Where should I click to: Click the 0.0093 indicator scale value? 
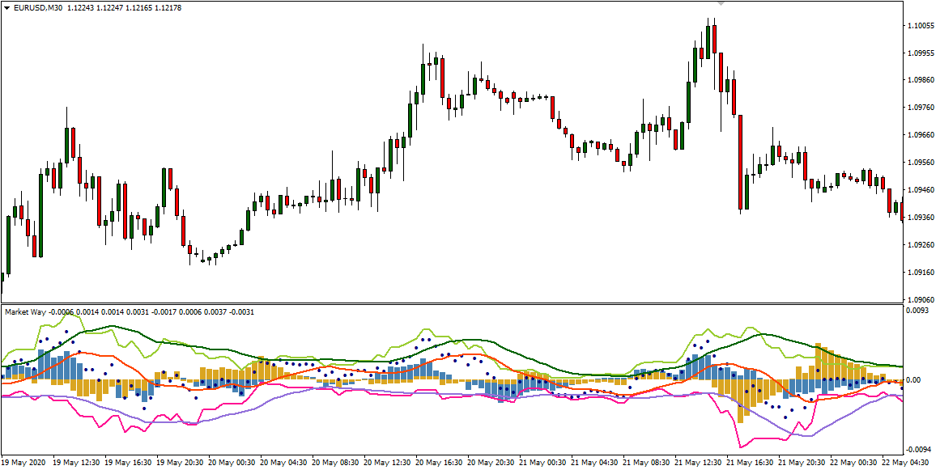click(919, 311)
